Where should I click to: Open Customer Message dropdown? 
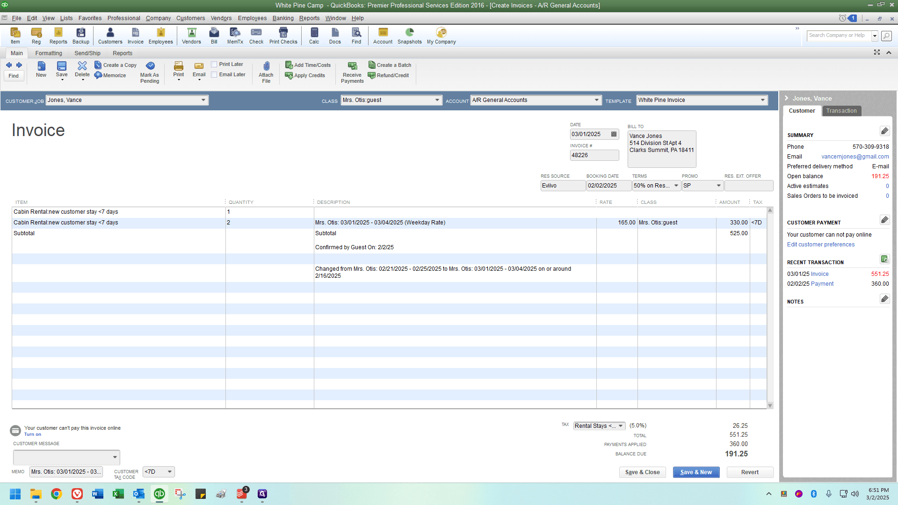click(115, 457)
